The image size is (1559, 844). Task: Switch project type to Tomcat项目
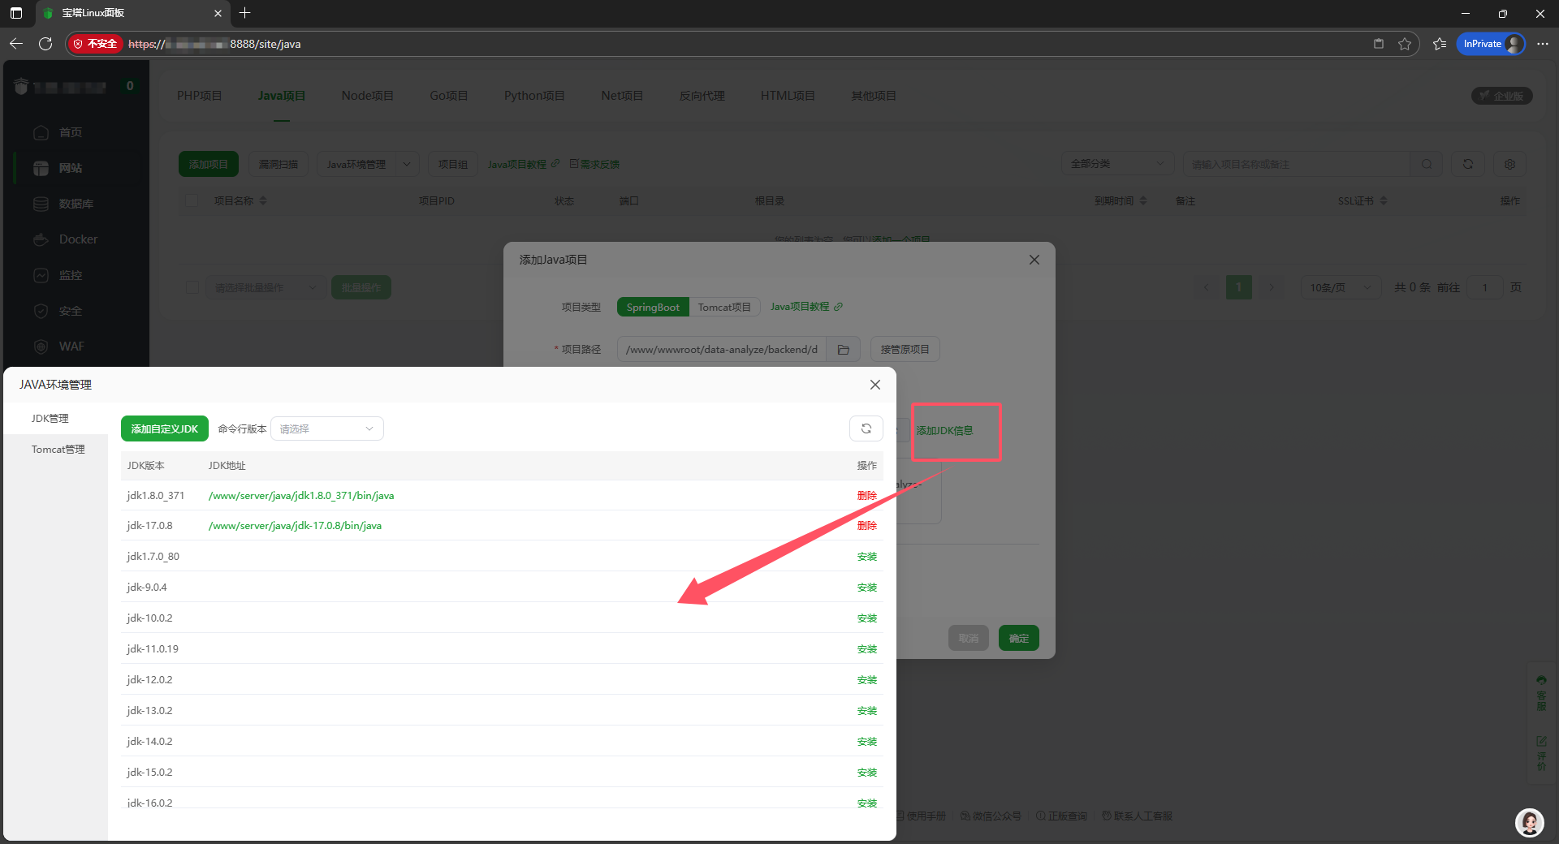pos(723,307)
